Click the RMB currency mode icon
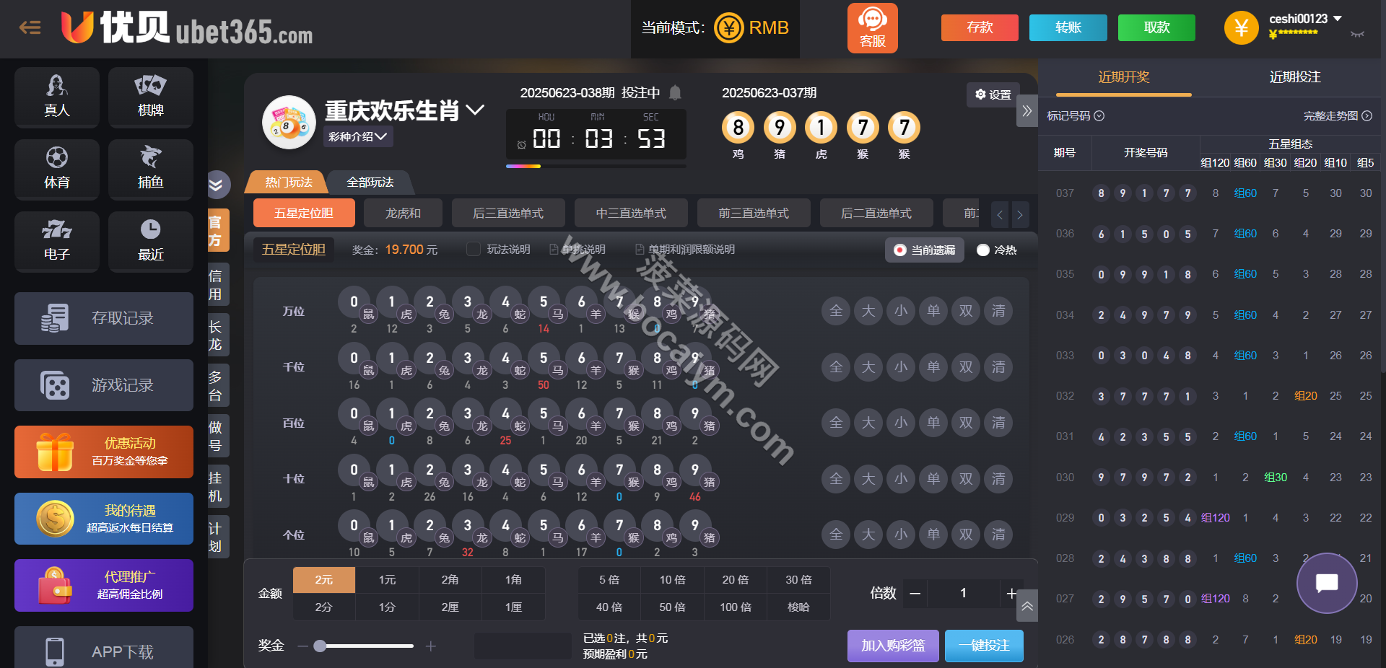 click(729, 28)
